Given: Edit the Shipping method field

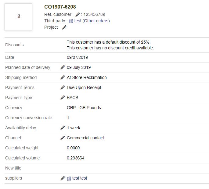Looking at the screenshot, I should tap(63, 77).
